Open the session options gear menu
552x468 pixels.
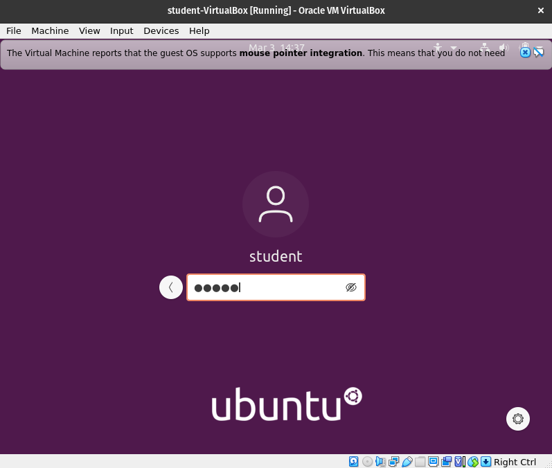pyautogui.click(x=518, y=418)
